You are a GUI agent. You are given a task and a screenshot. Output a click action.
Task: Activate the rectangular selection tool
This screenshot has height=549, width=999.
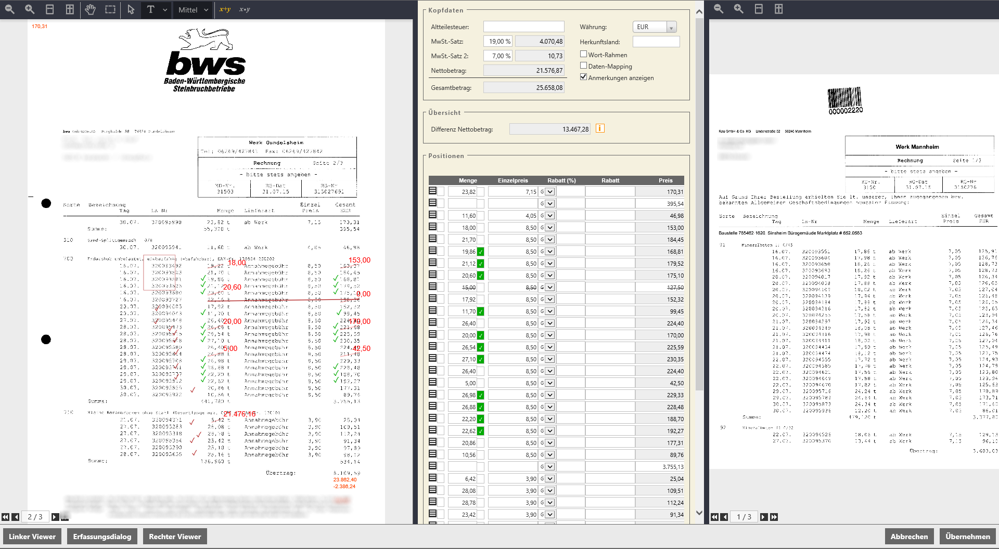pyautogui.click(x=110, y=9)
